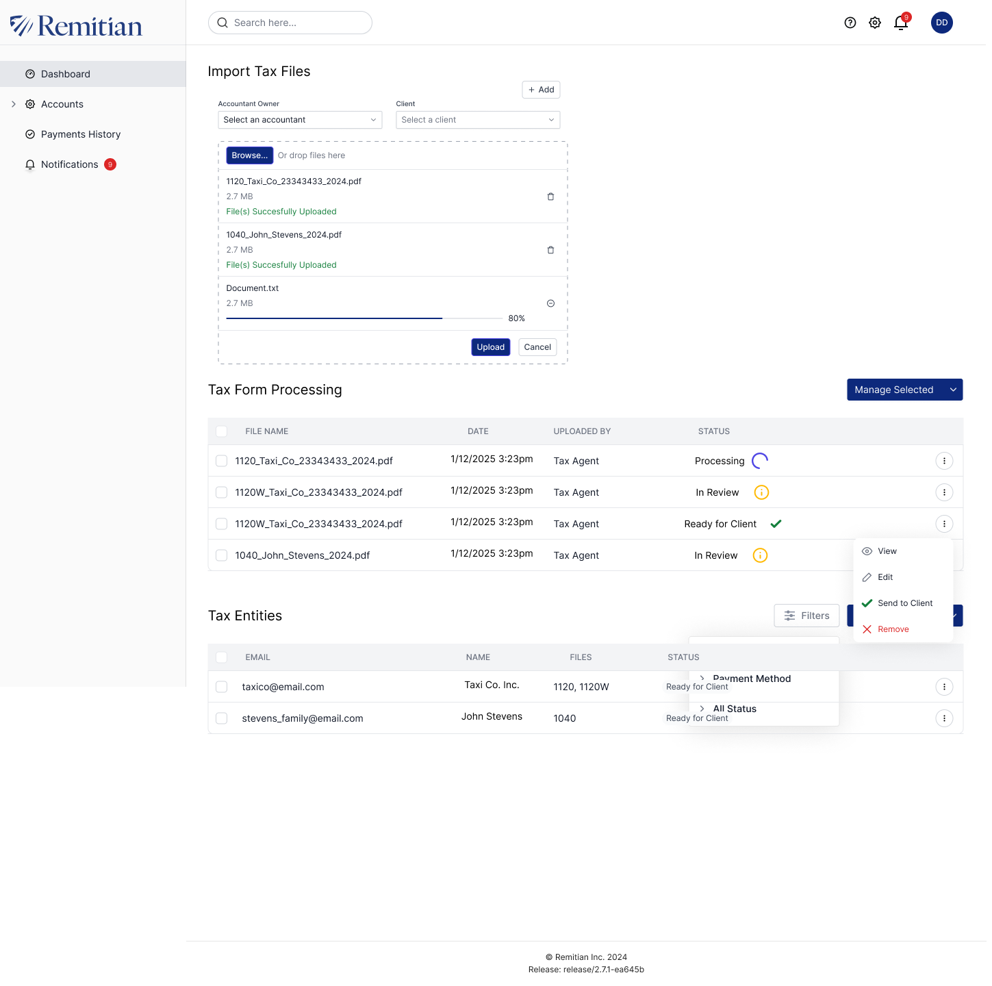Select all tax entities checkbox
The width and height of the screenshot is (992, 986).
point(221,657)
